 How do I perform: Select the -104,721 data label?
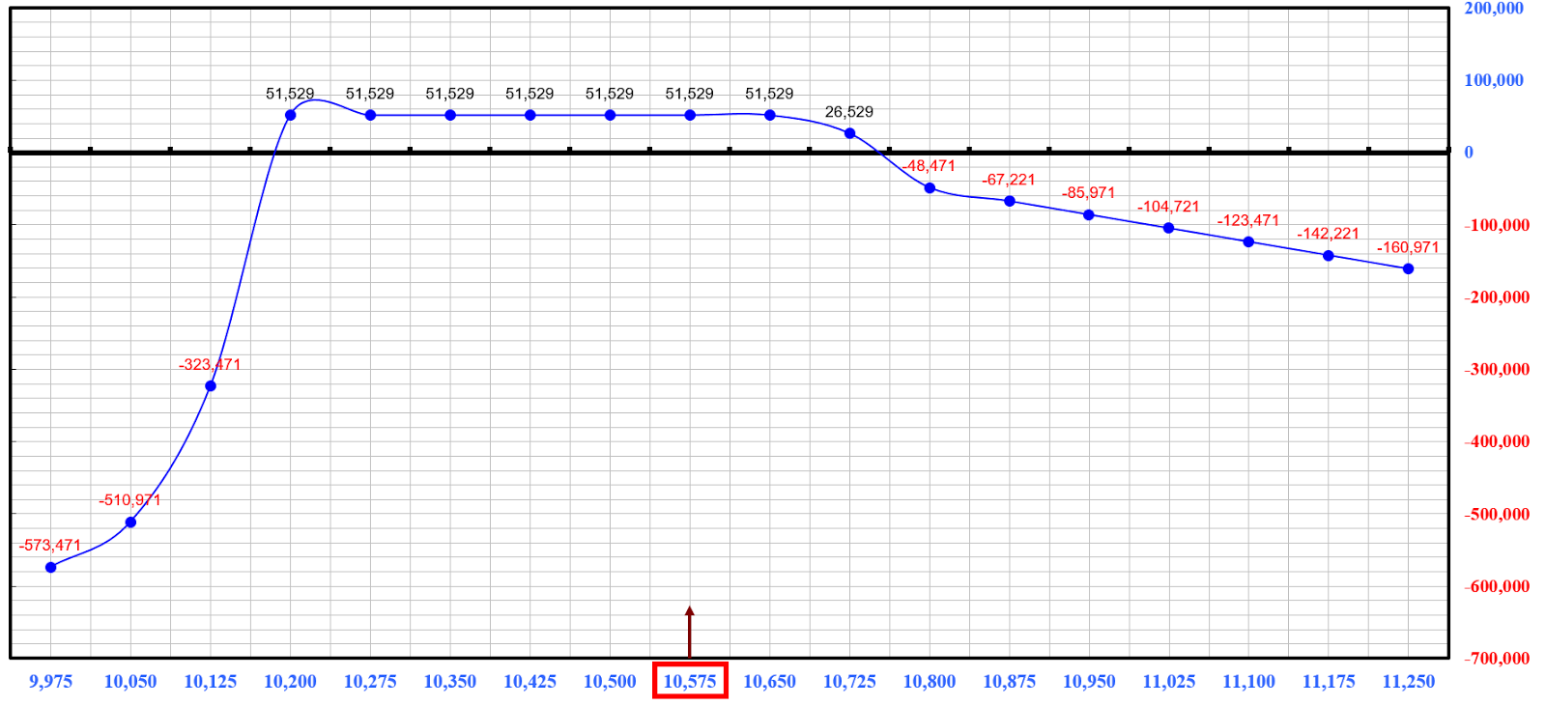pyautogui.click(x=1168, y=207)
